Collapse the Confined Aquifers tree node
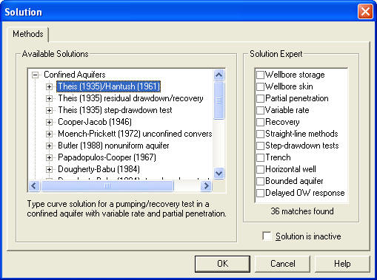 (x=36, y=75)
